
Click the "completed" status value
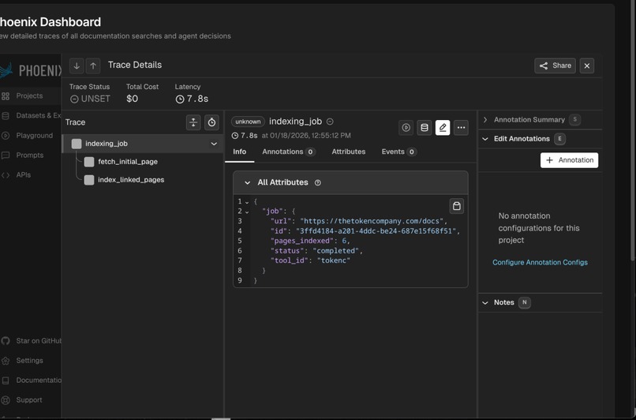tap(336, 250)
